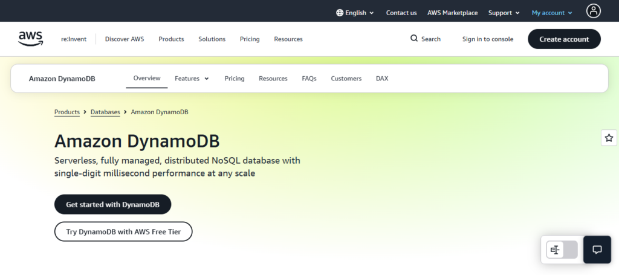Open the Discover AWS menu

click(125, 39)
